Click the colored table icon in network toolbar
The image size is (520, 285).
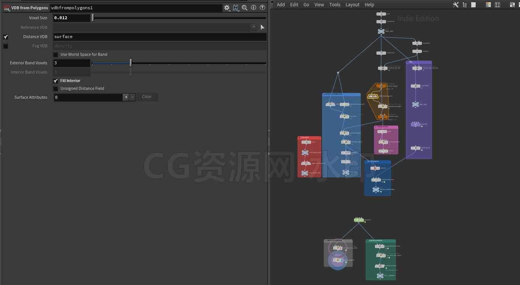click(488, 5)
